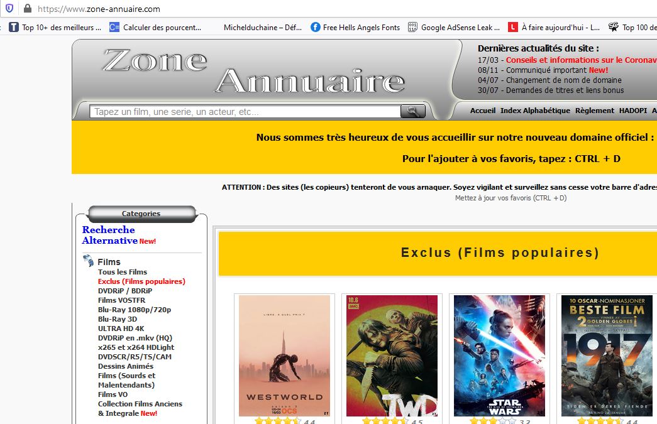Click the padlock site security icon
657x424 pixels.
click(27, 9)
